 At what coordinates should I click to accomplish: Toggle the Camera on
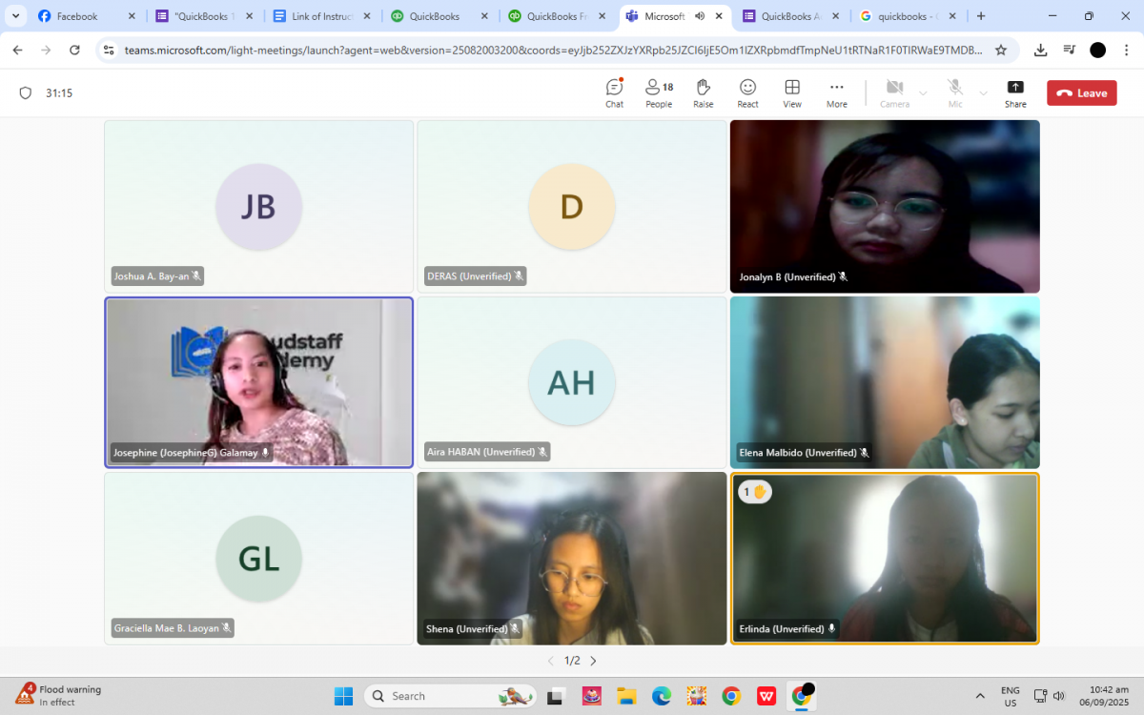[x=894, y=92]
